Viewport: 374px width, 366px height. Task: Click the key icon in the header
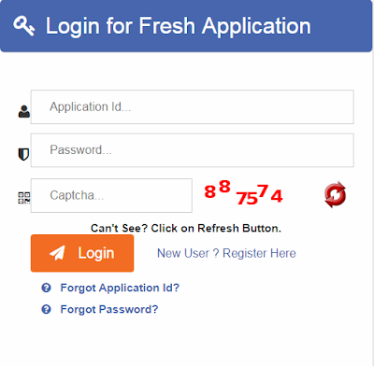pos(24,26)
